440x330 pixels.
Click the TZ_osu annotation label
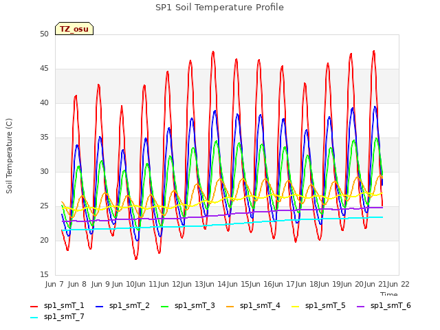tap(74, 29)
